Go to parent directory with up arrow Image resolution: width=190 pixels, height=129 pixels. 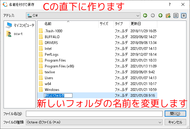(x=160, y=15)
